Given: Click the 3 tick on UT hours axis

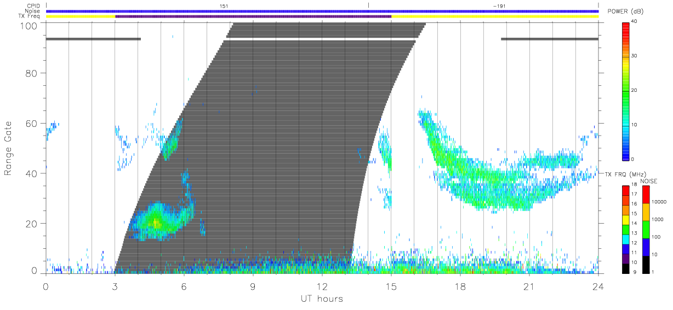Looking at the screenshot, I should point(115,286).
